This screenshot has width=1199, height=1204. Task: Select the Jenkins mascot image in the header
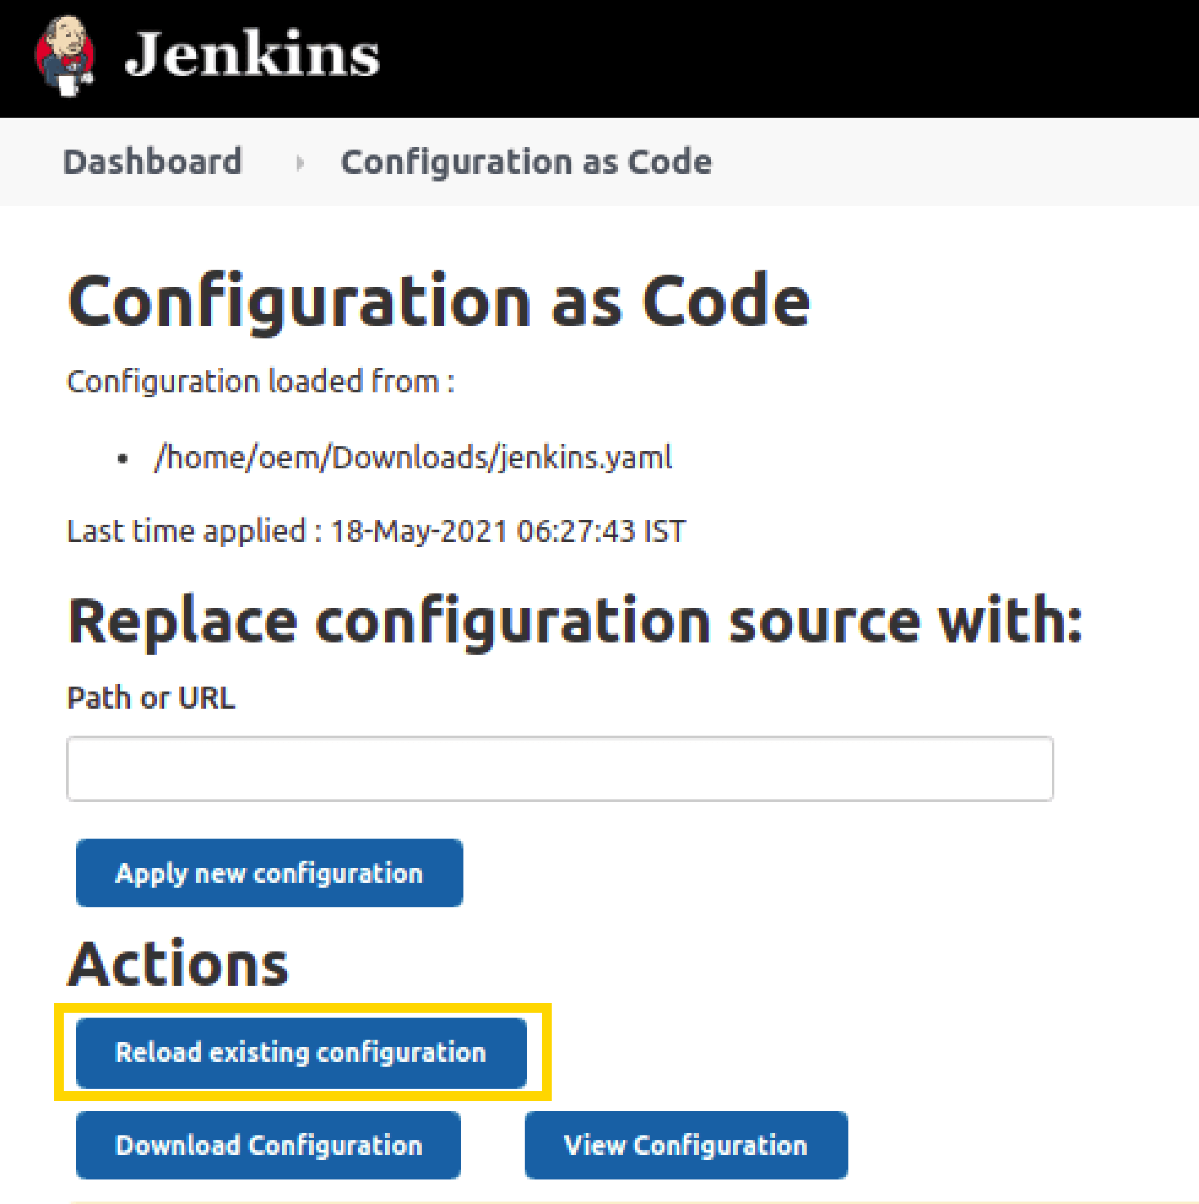click(x=66, y=56)
